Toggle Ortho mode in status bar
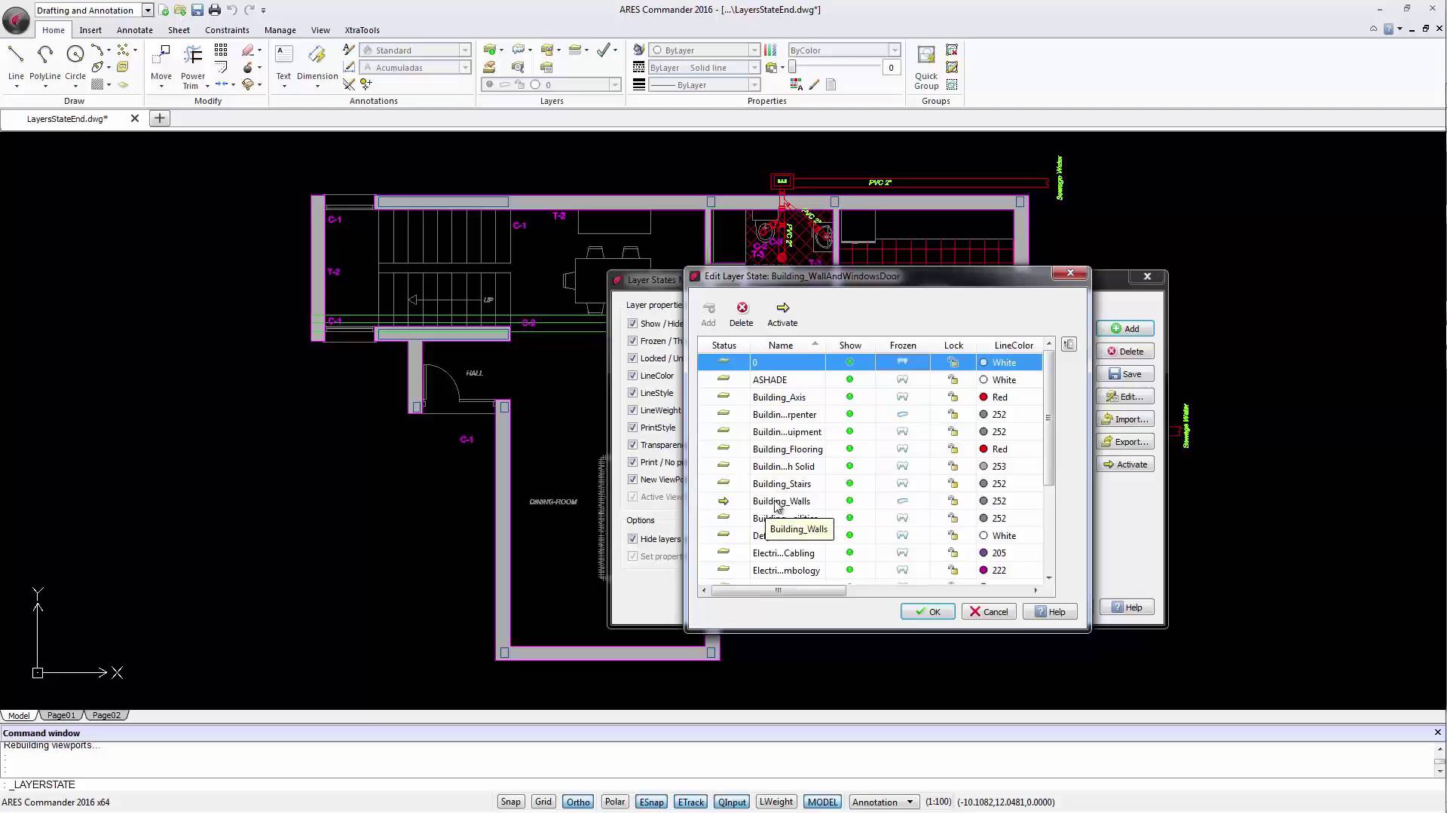The image size is (1447, 813). pyautogui.click(x=578, y=802)
